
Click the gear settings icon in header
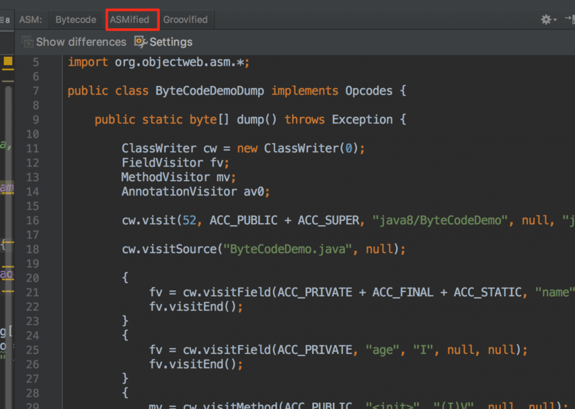pos(546,20)
